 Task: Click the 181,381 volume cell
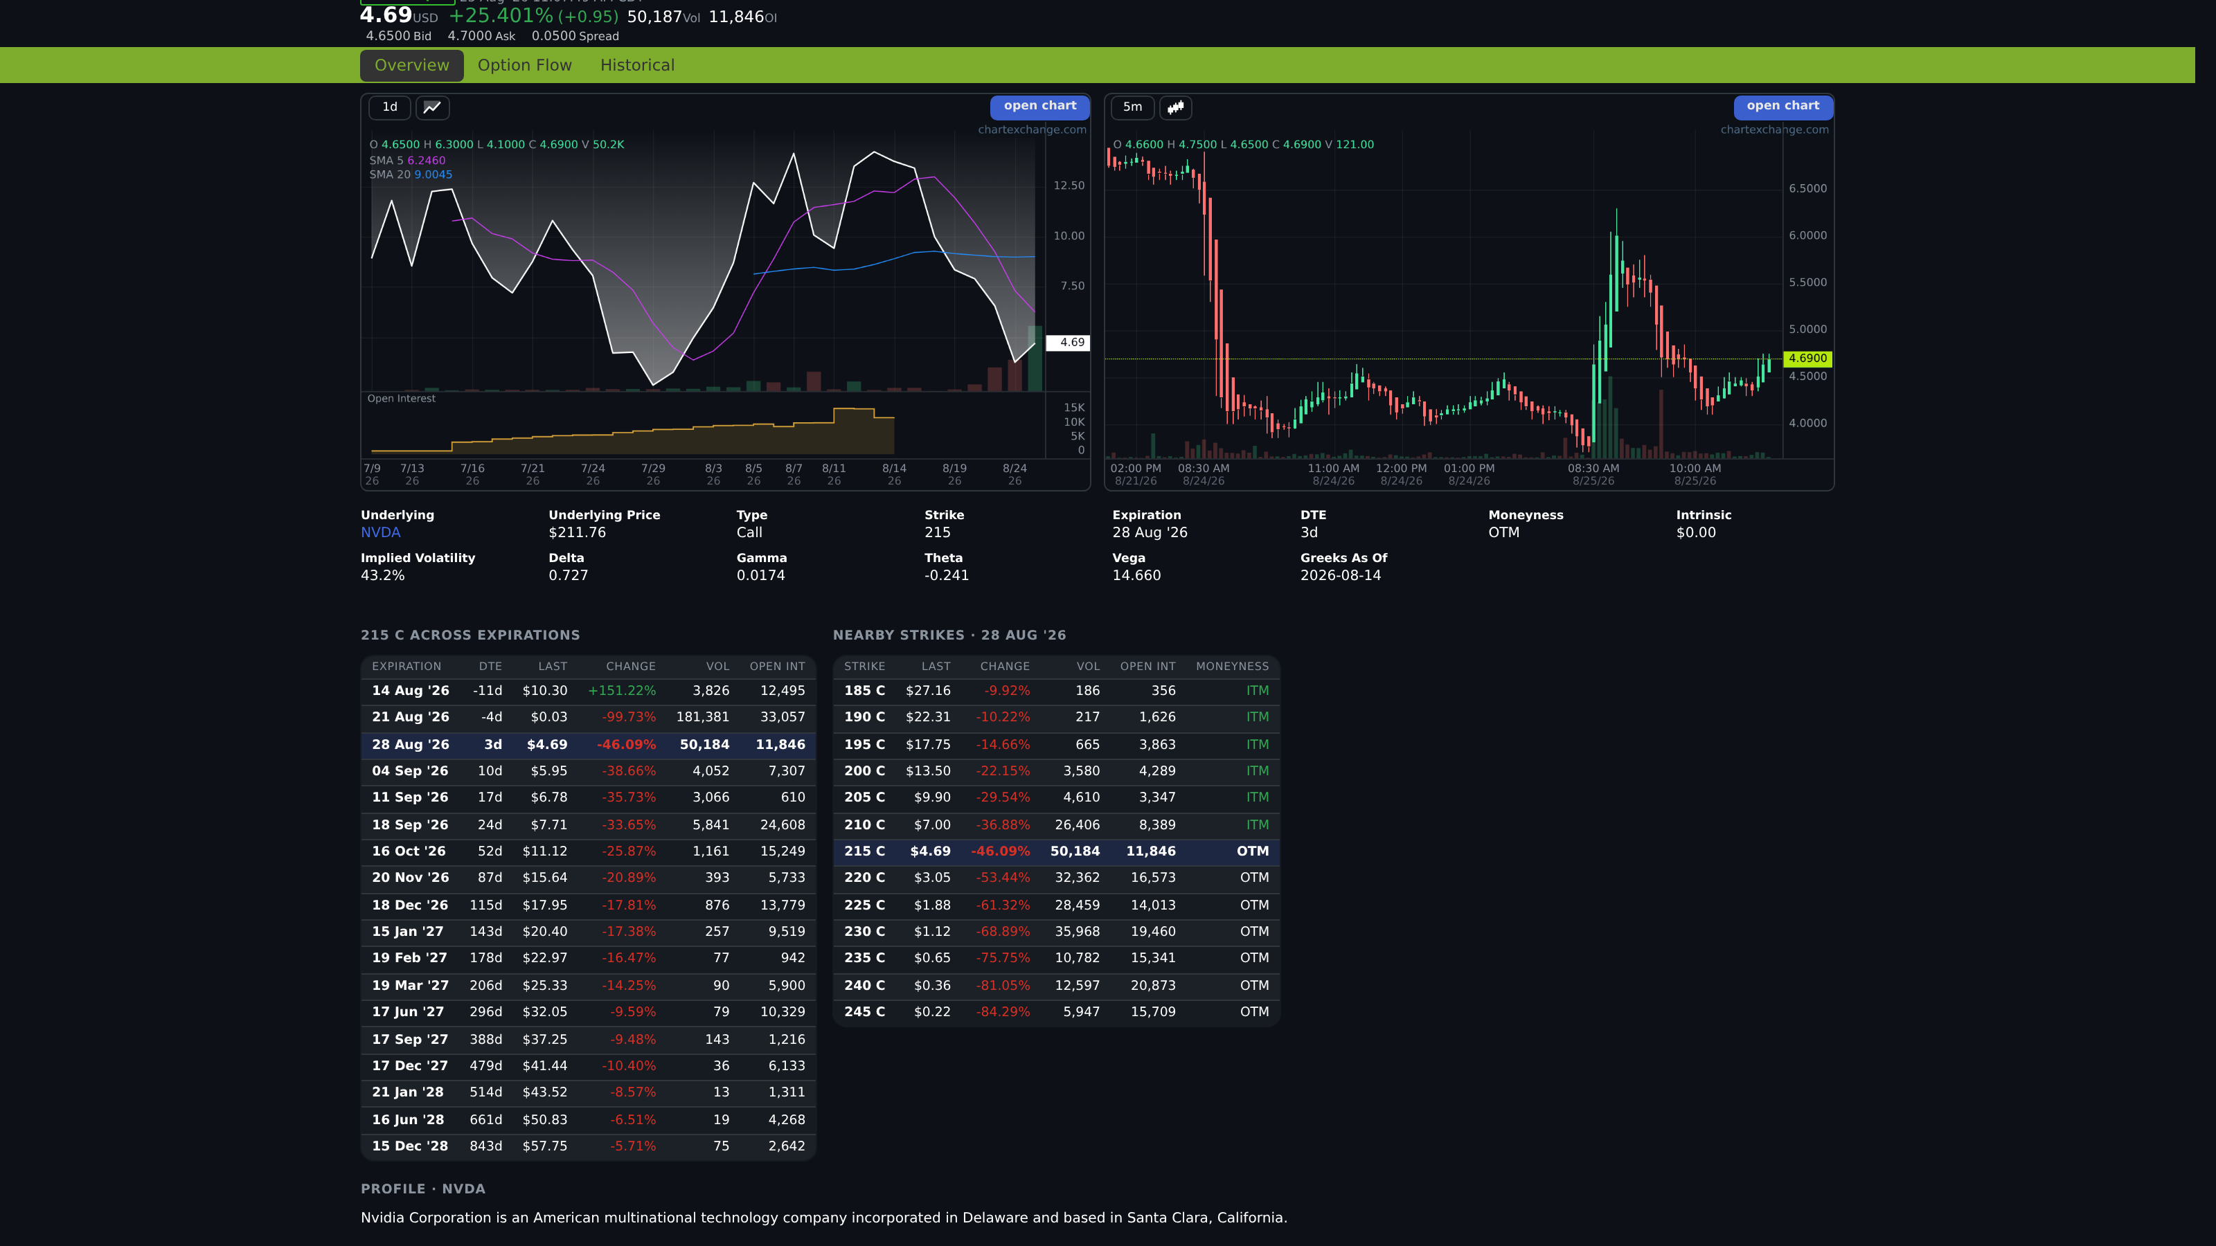tap(703, 717)
